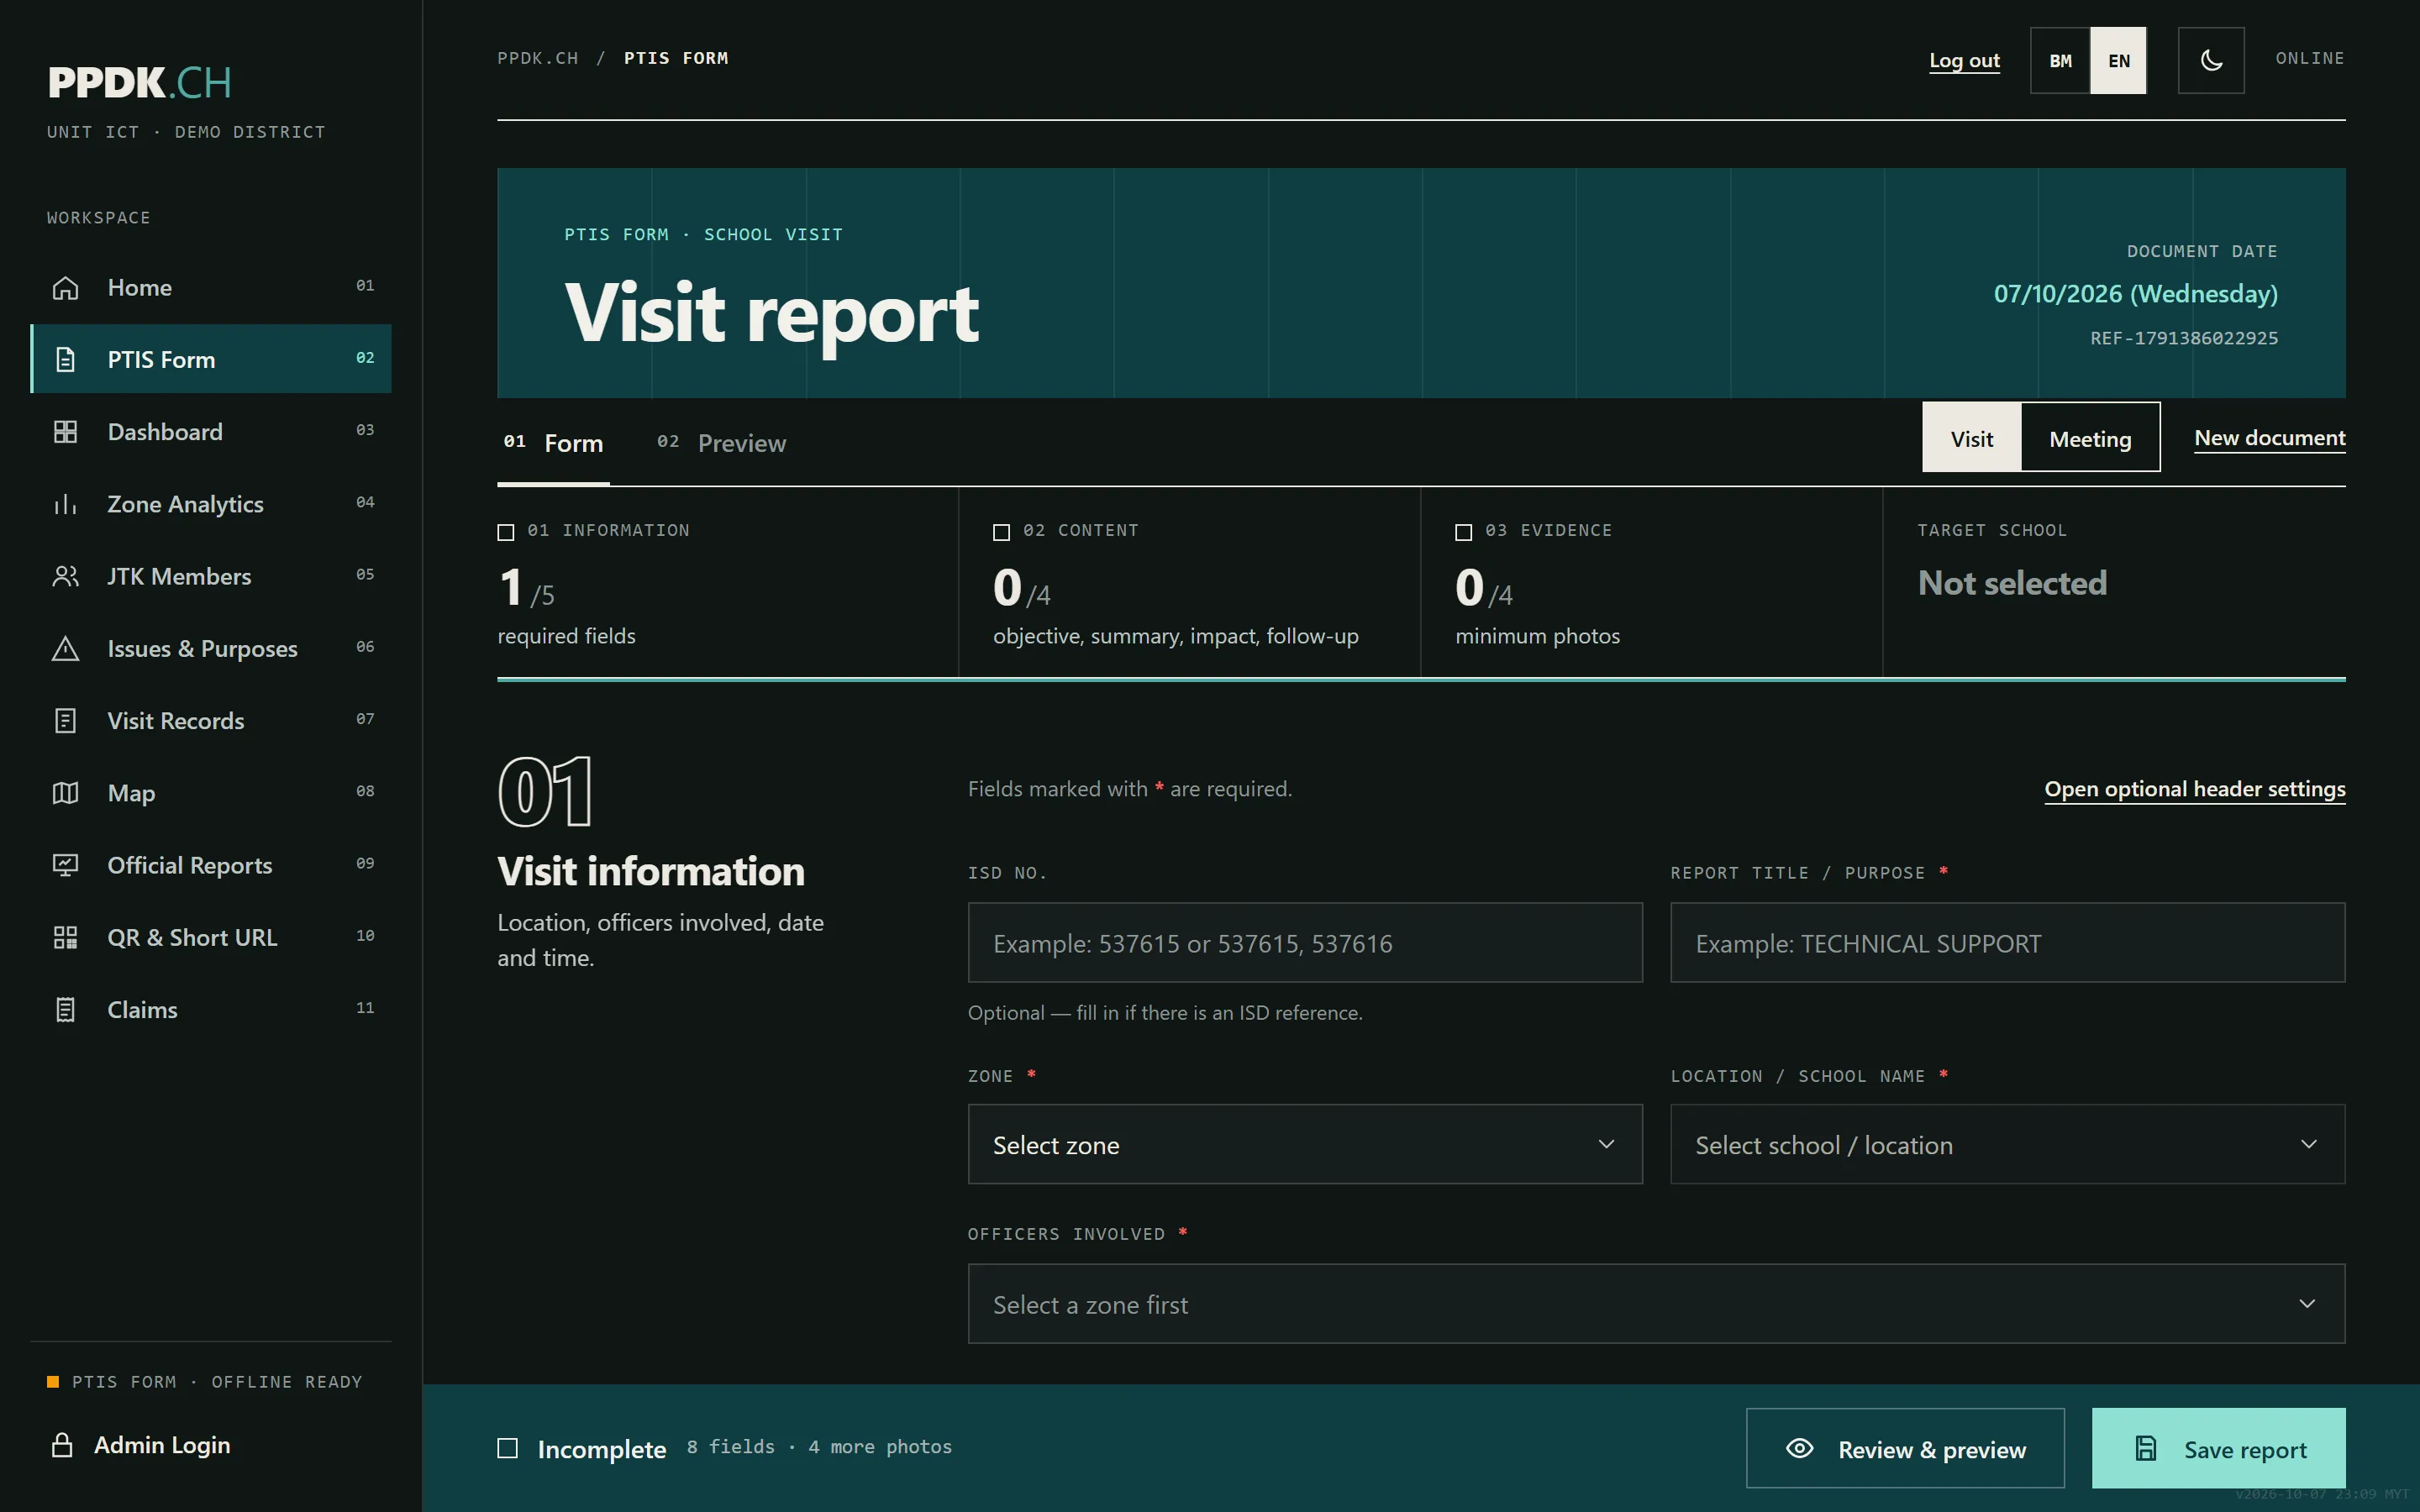The width and height of the screenshot is (2420, 1512).
Task: Open optional header settings link
Action: [x=2194, y=789]
